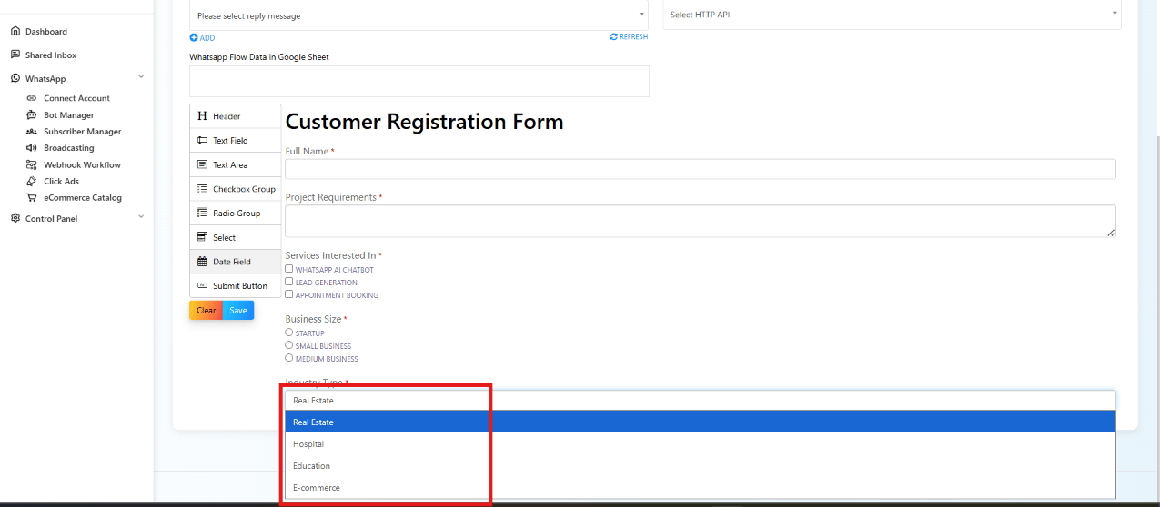Click the Full Name input field
This screenshot has width=1160, height=507.
coord(701,169)
